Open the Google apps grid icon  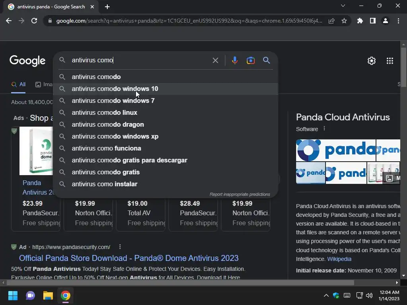click(390, 61)
